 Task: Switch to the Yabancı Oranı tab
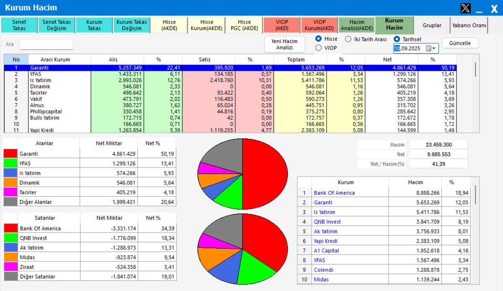point(469,25)
